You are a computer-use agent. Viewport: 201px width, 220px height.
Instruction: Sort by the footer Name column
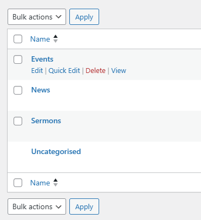point(40,183)
